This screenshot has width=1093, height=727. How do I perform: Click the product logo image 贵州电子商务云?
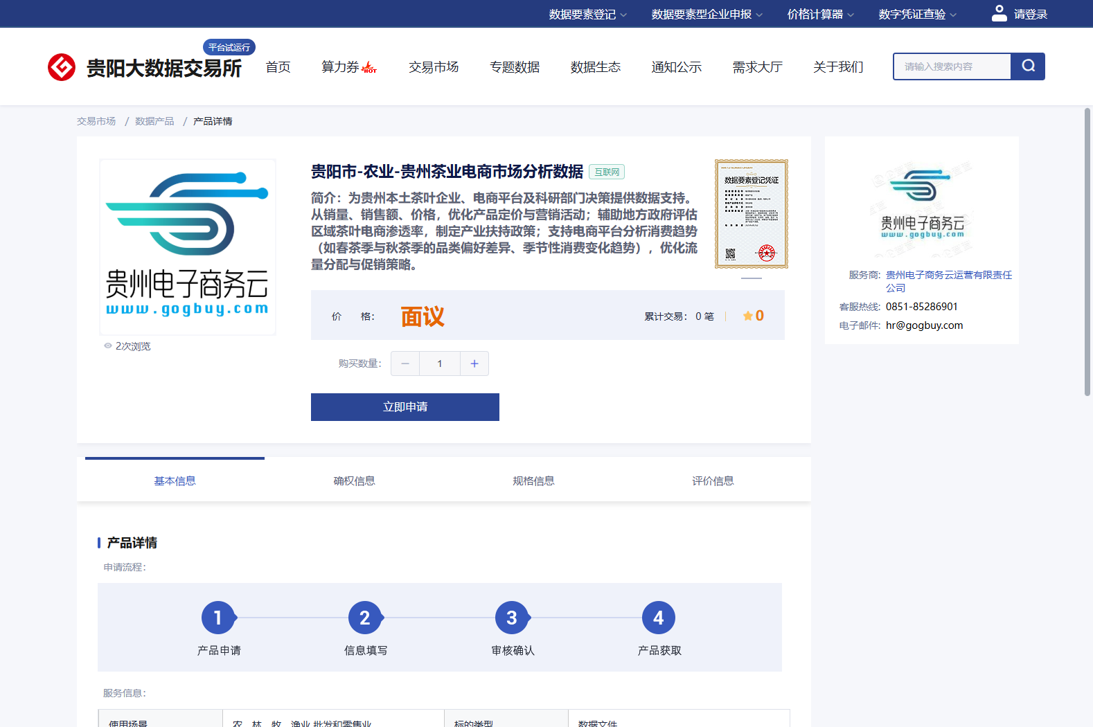188,247
